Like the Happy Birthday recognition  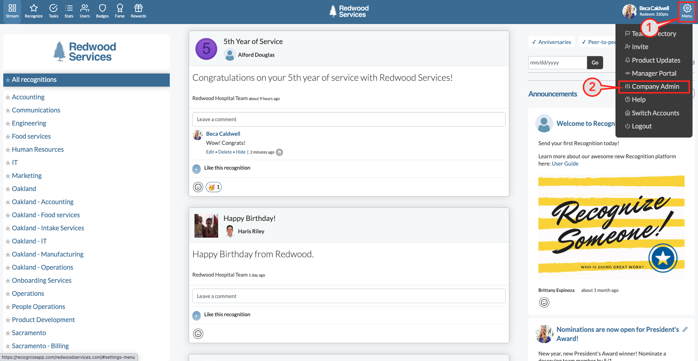197,316
